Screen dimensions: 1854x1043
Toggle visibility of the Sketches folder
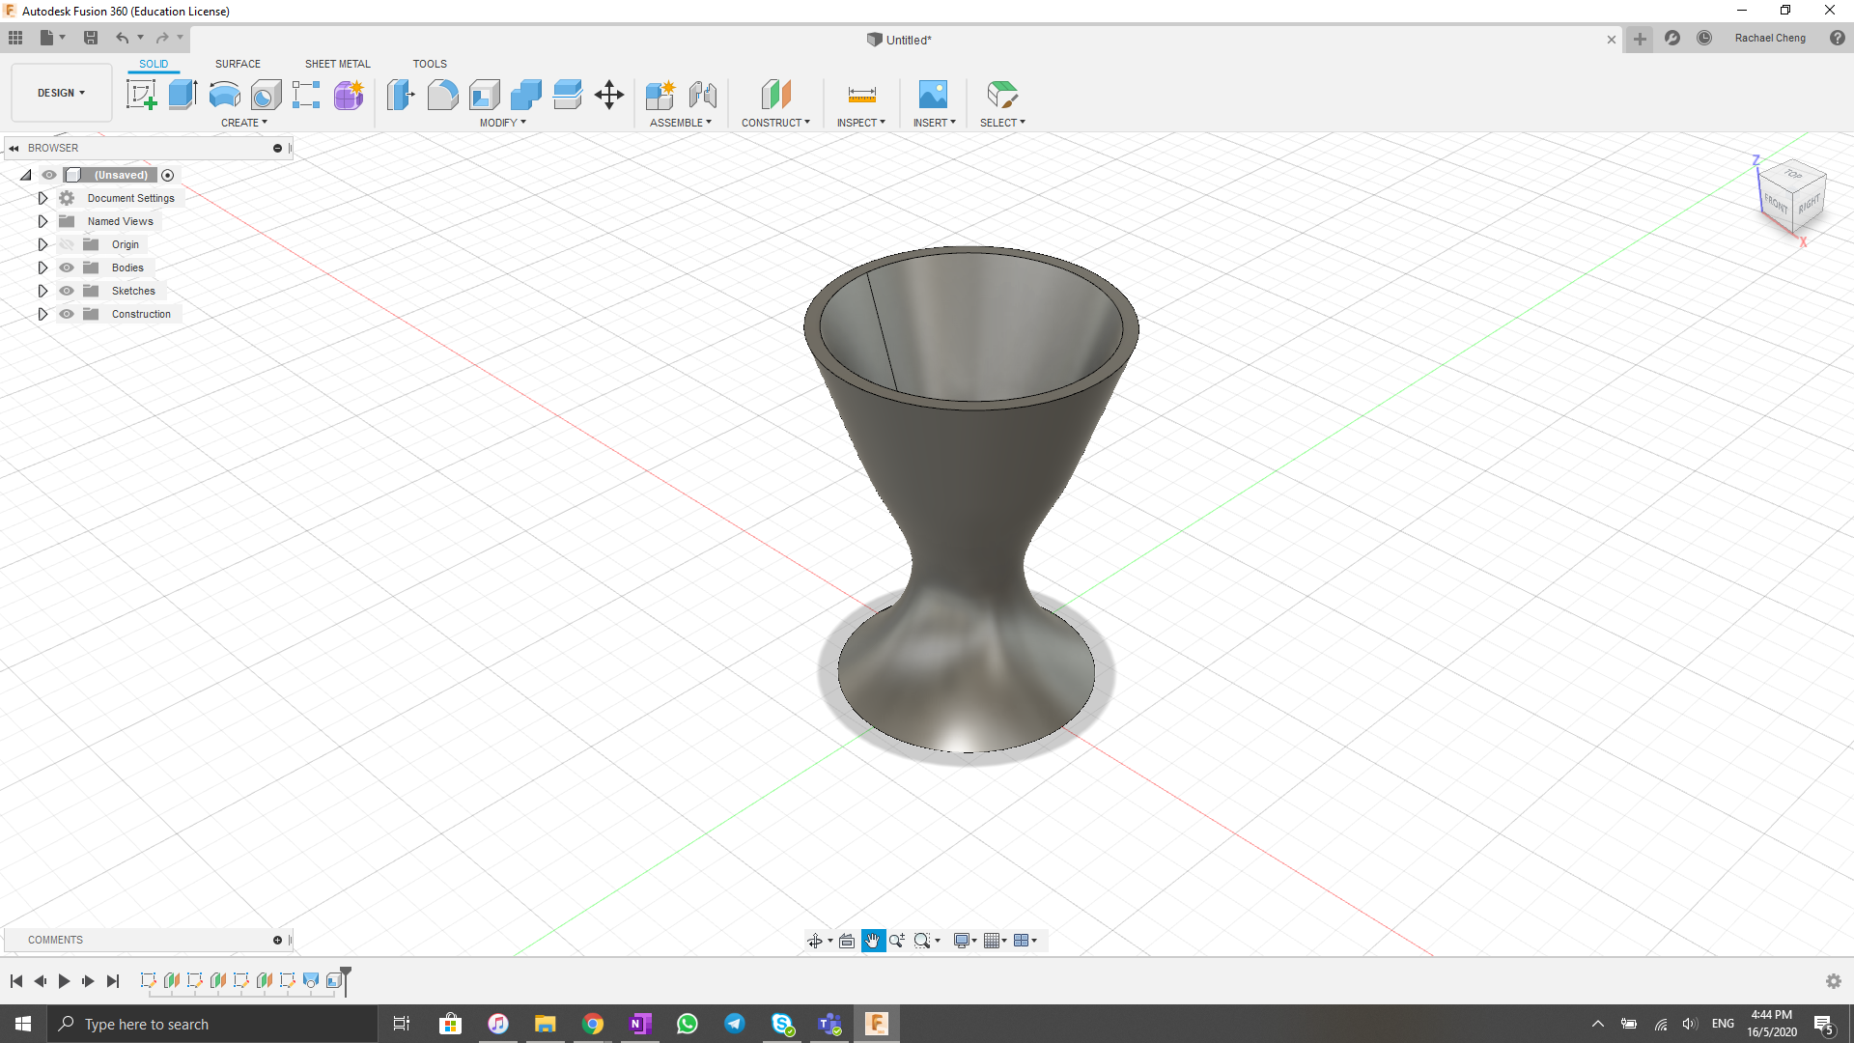click(x=67, y=291)
